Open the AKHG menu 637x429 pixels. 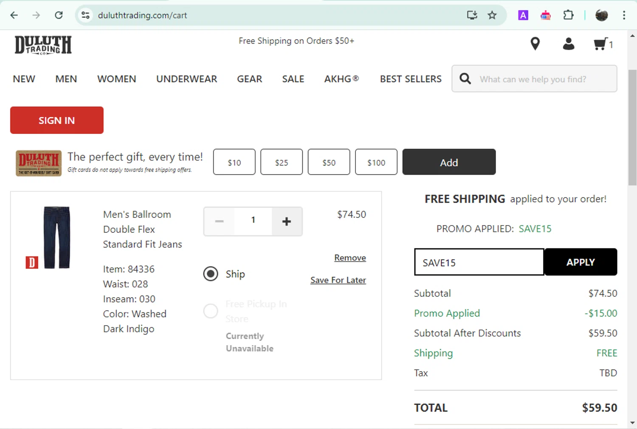[x=342, y=79]
